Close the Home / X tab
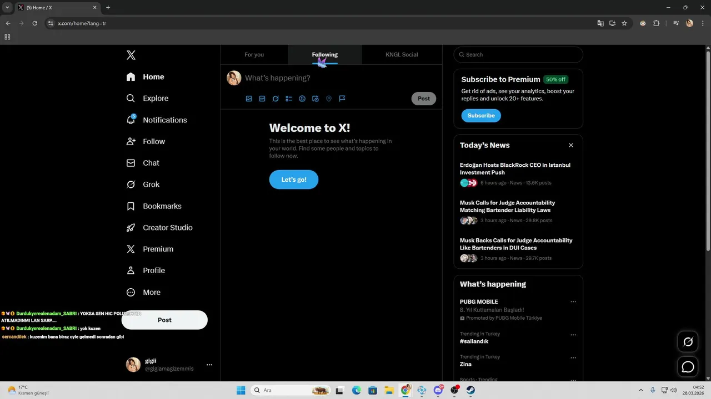Image resolution: width=711 pixels, height=399 pixels. (94, 7)
